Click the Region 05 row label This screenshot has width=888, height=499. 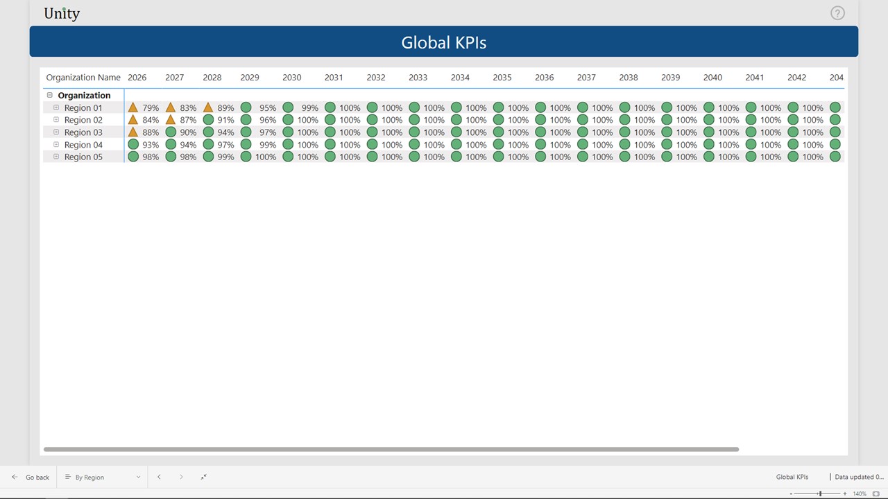[83, 157]
